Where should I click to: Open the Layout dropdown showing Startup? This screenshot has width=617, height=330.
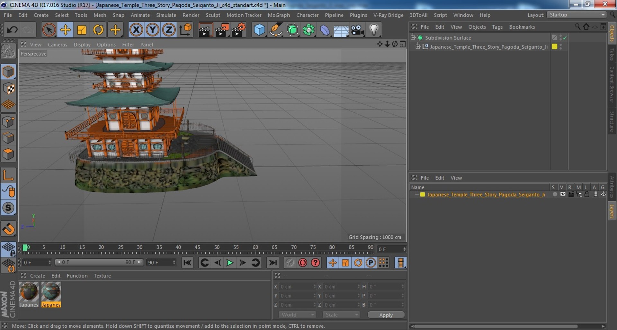(577, 15)
